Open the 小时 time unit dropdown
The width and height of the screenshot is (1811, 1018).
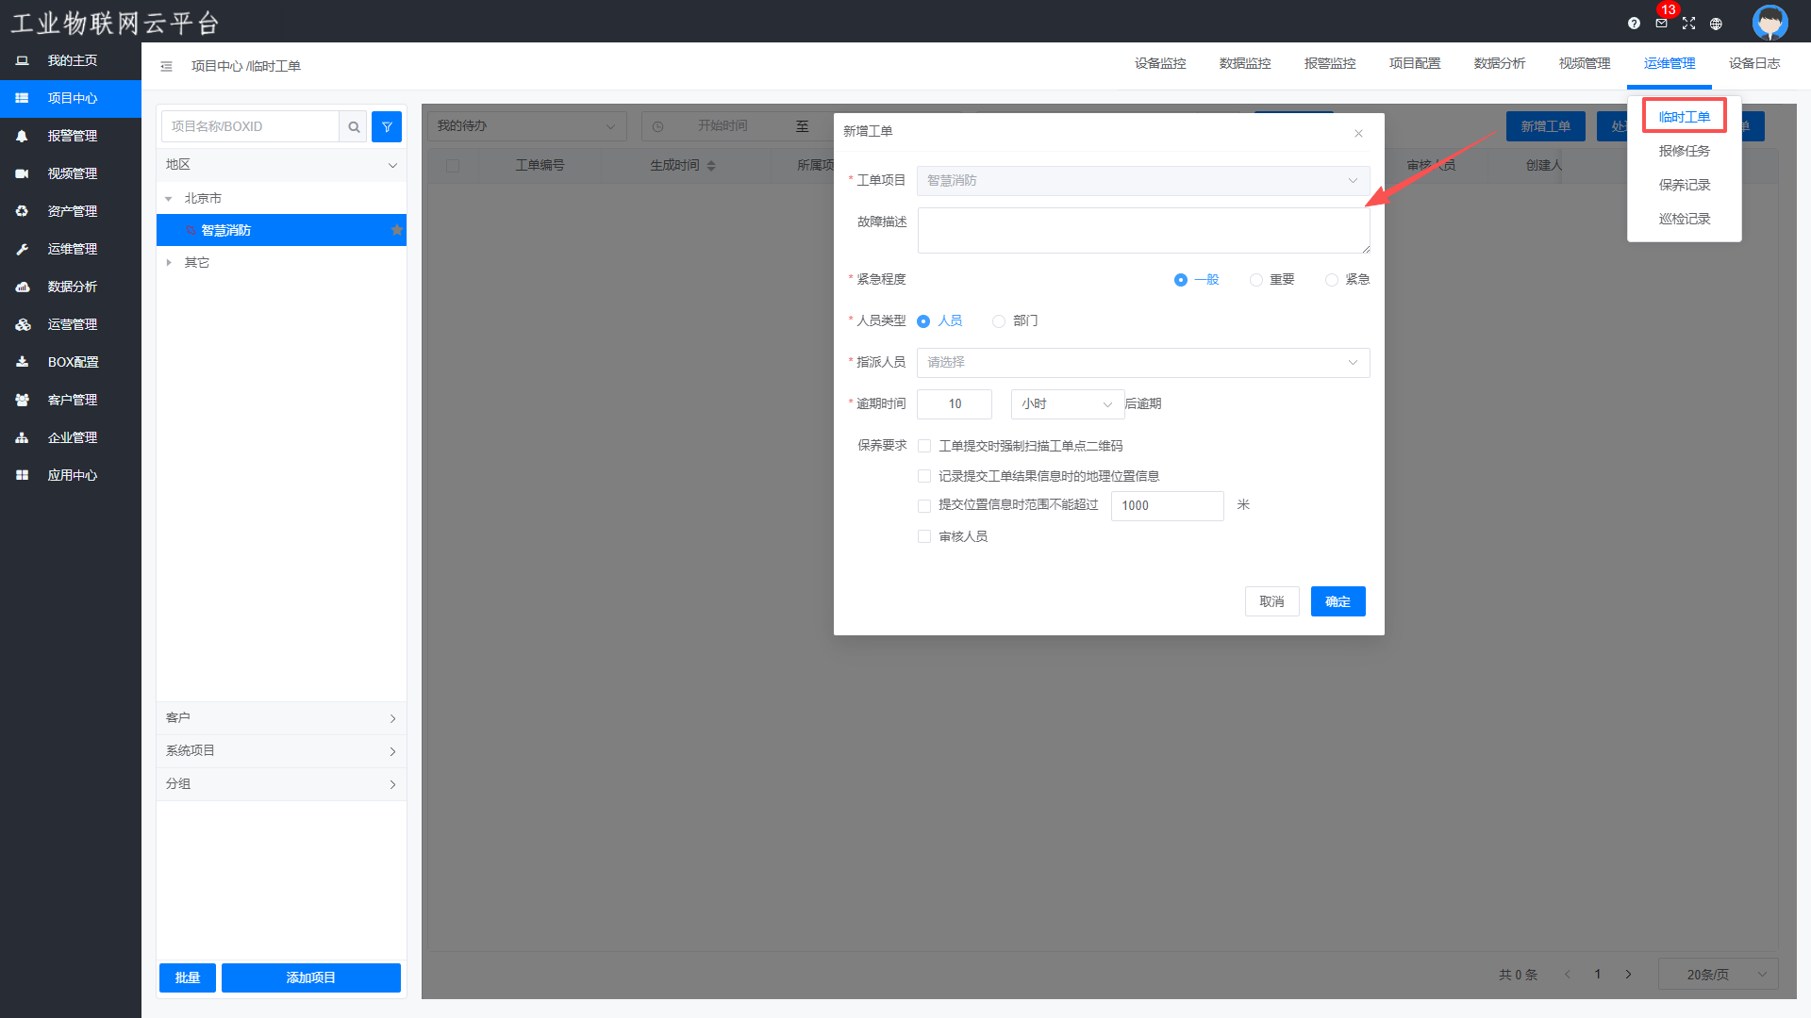(x=1066, y=404)
